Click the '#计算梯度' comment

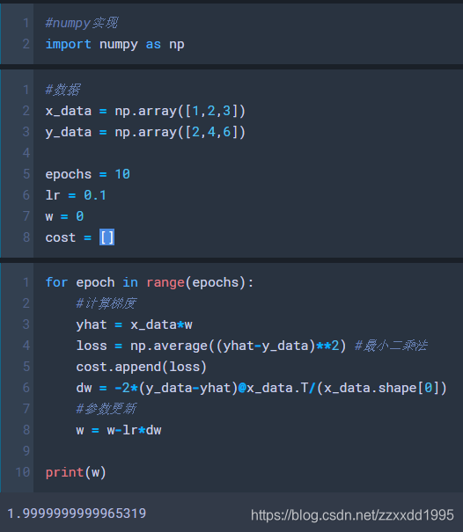[107, 303]
